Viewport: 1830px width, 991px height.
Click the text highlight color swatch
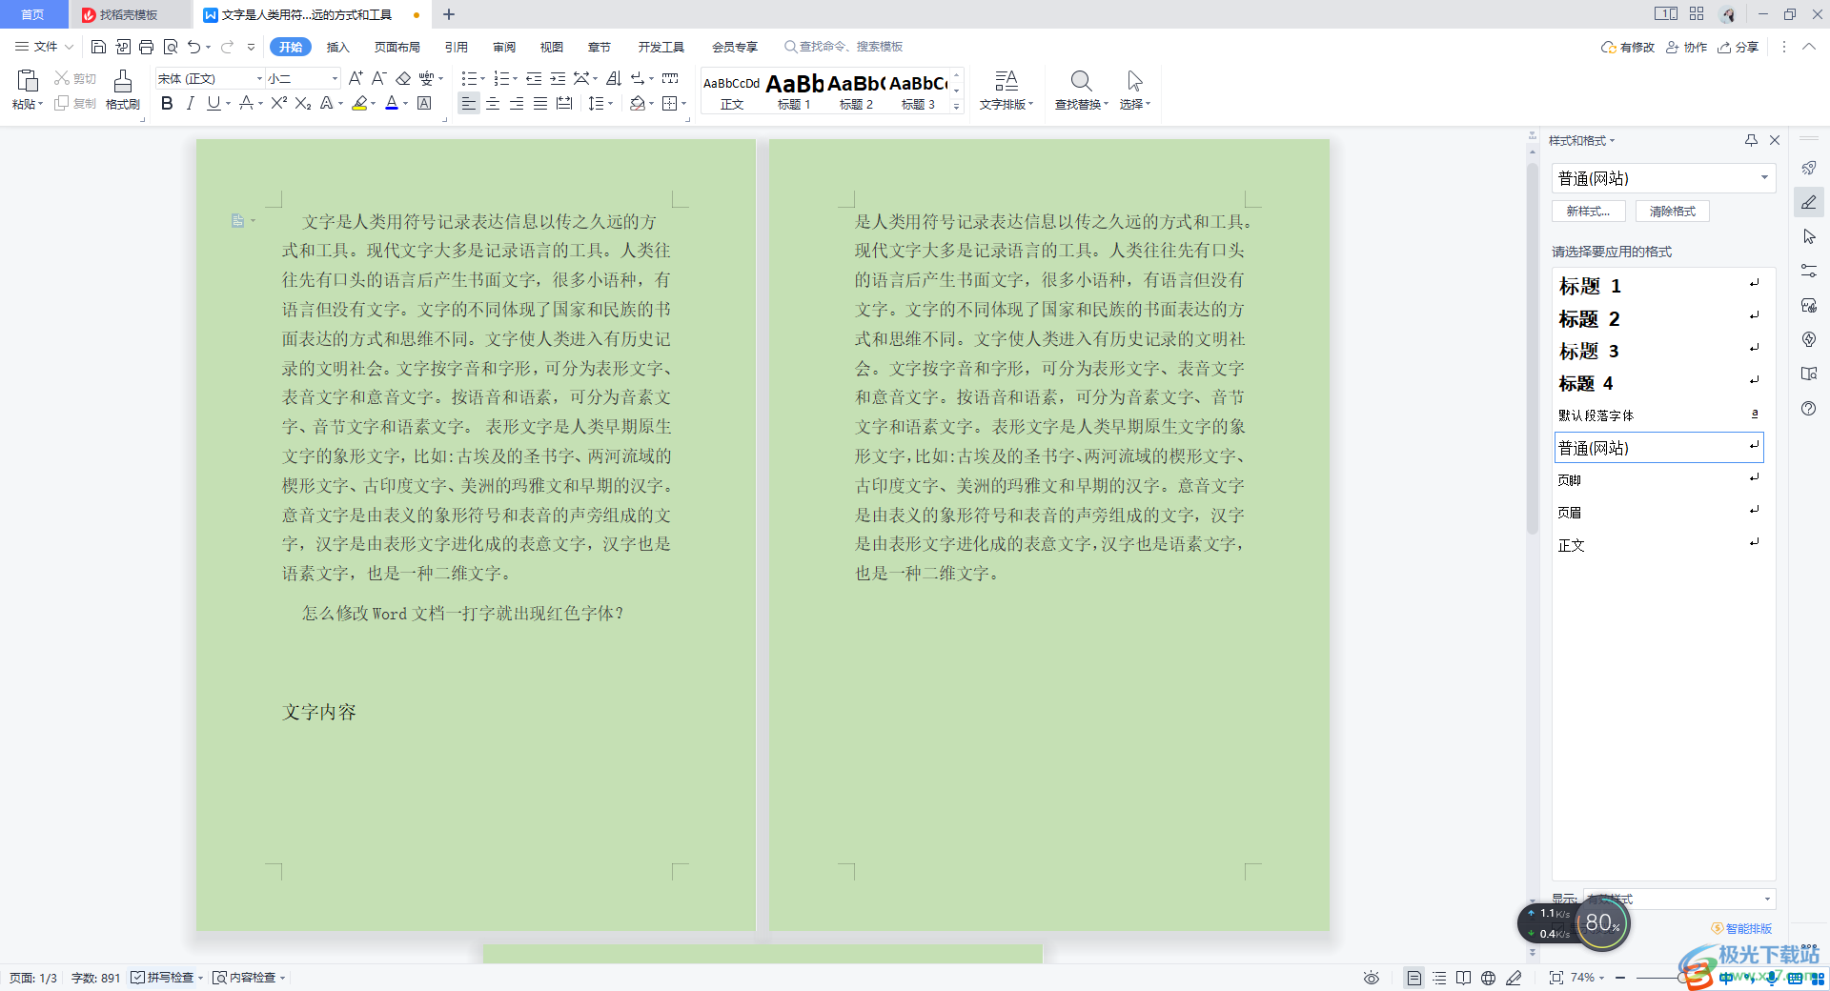[359, 103]
